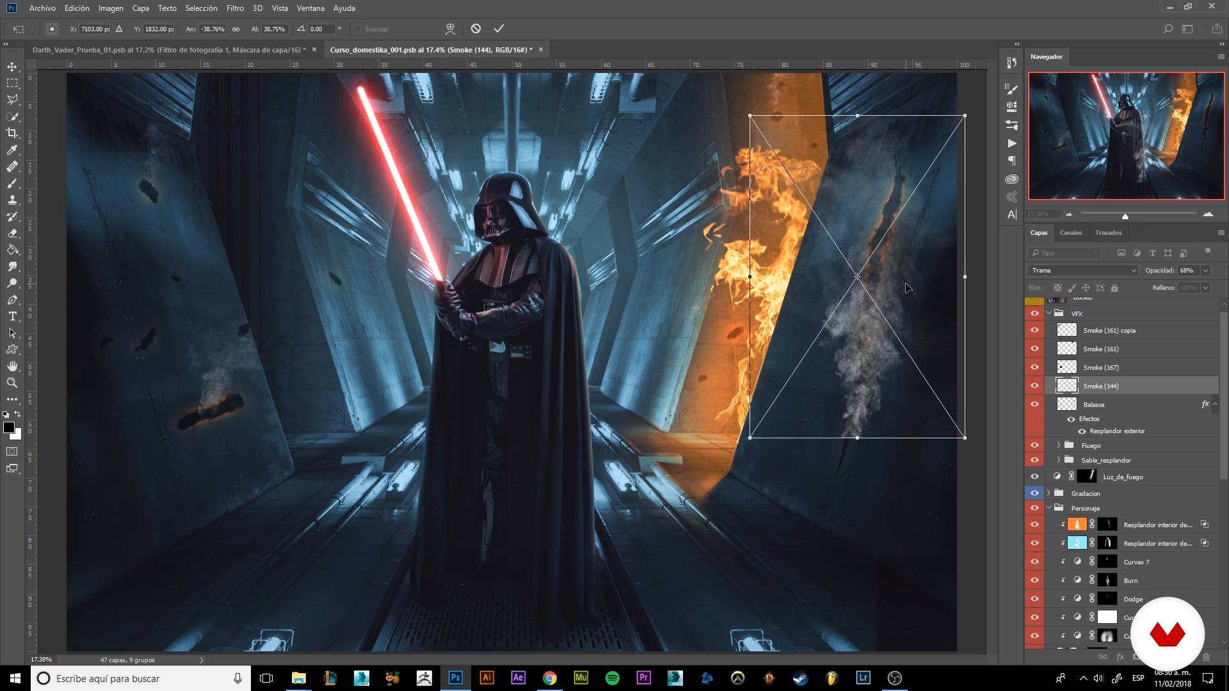Select the Clone Stamp tool
The image size is (1229, 691).
click(x=12, y=200)
